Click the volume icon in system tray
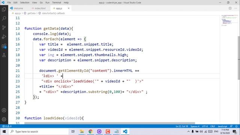The width and height of the screenshot is (240, 135). point(201,132)
